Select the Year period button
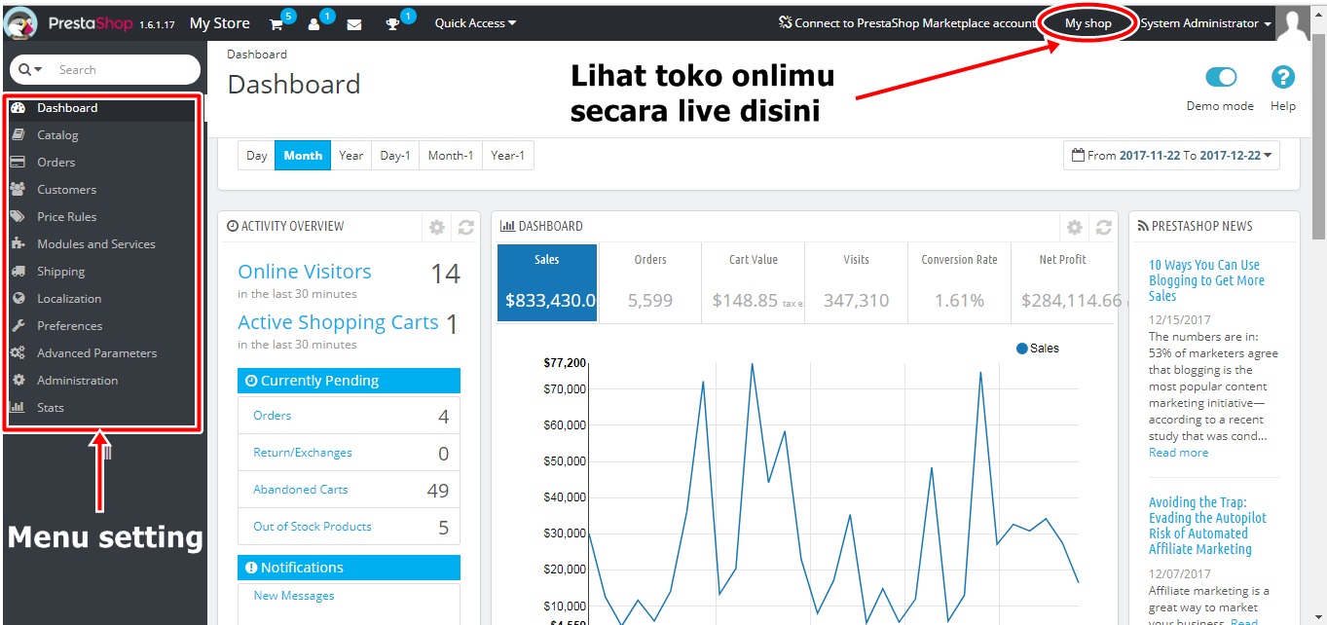 [x=350, y=156]
